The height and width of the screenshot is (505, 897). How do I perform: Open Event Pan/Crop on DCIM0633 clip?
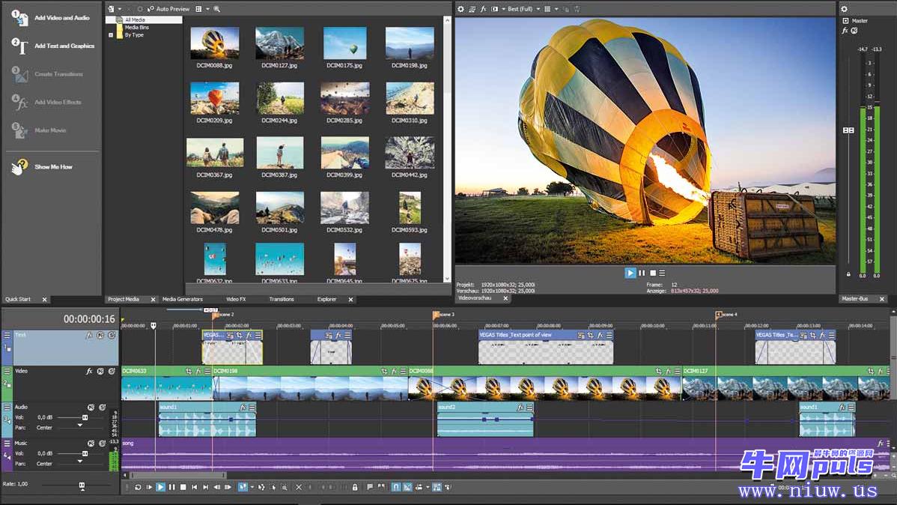pyautogui.click(x=188, y=371)
